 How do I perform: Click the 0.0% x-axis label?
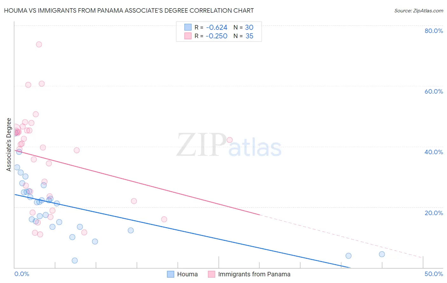22,274
